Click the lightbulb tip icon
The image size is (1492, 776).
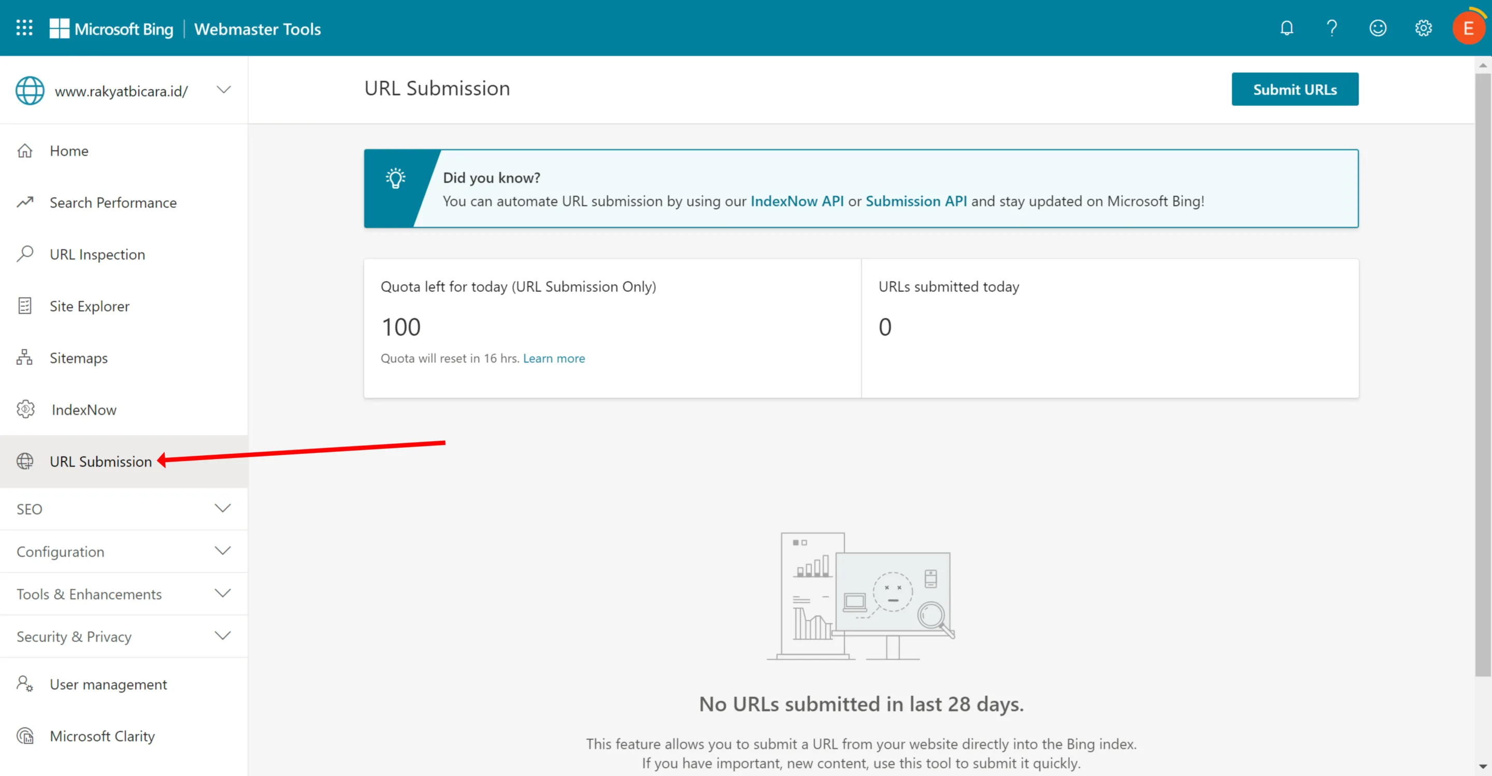396,178
